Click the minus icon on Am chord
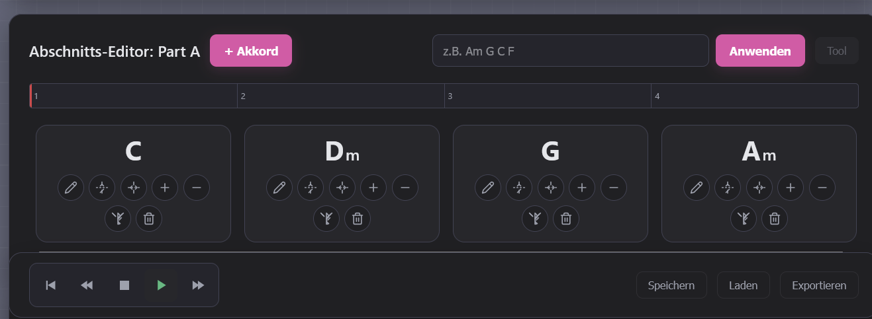872x319 pixels. [x=822, y=188]
